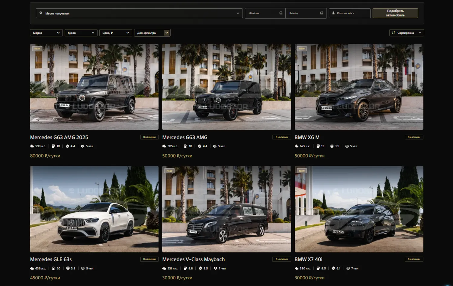The image size is (453, 286).
Task: Click the fuel icon on Mercedes G63 AMG 2025 card
Action: click(x=53, y=146)
